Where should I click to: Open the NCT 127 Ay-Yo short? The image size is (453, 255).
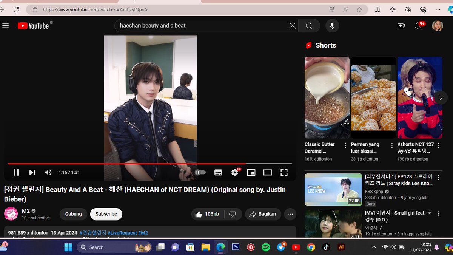tap(420, 97)
